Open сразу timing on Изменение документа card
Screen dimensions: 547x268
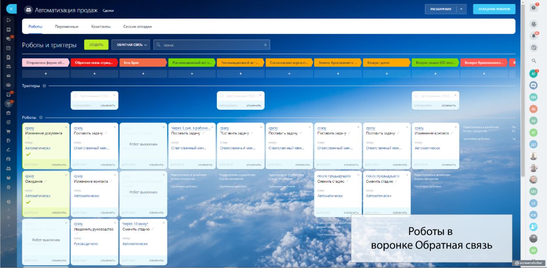[x=30, y=128]
